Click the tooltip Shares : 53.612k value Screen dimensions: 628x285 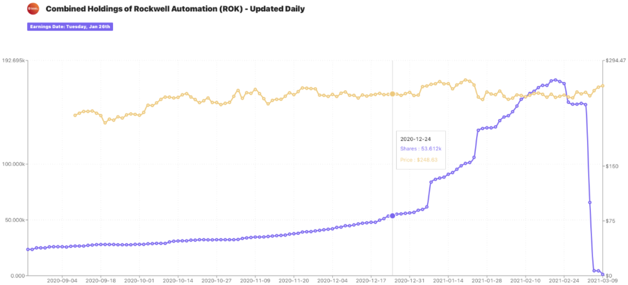coord(421,148)
